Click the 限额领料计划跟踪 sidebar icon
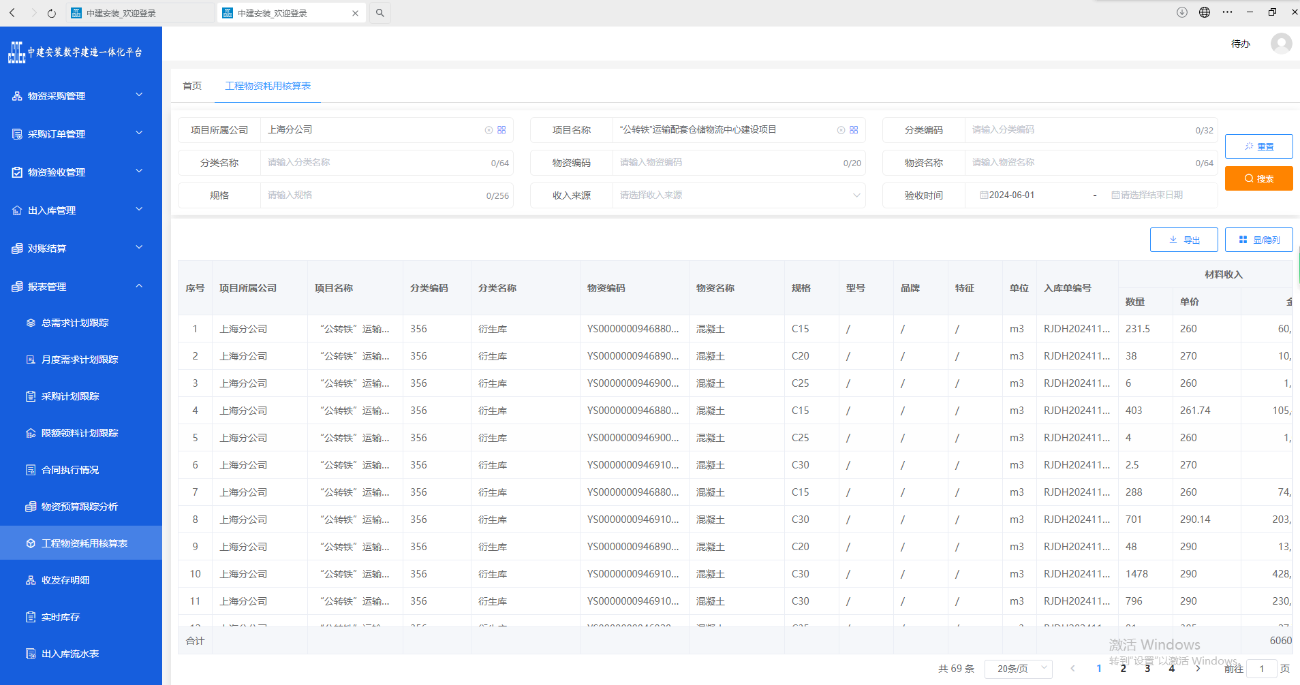The width and height of the screenshot is (1300, 685). (31, 433)
